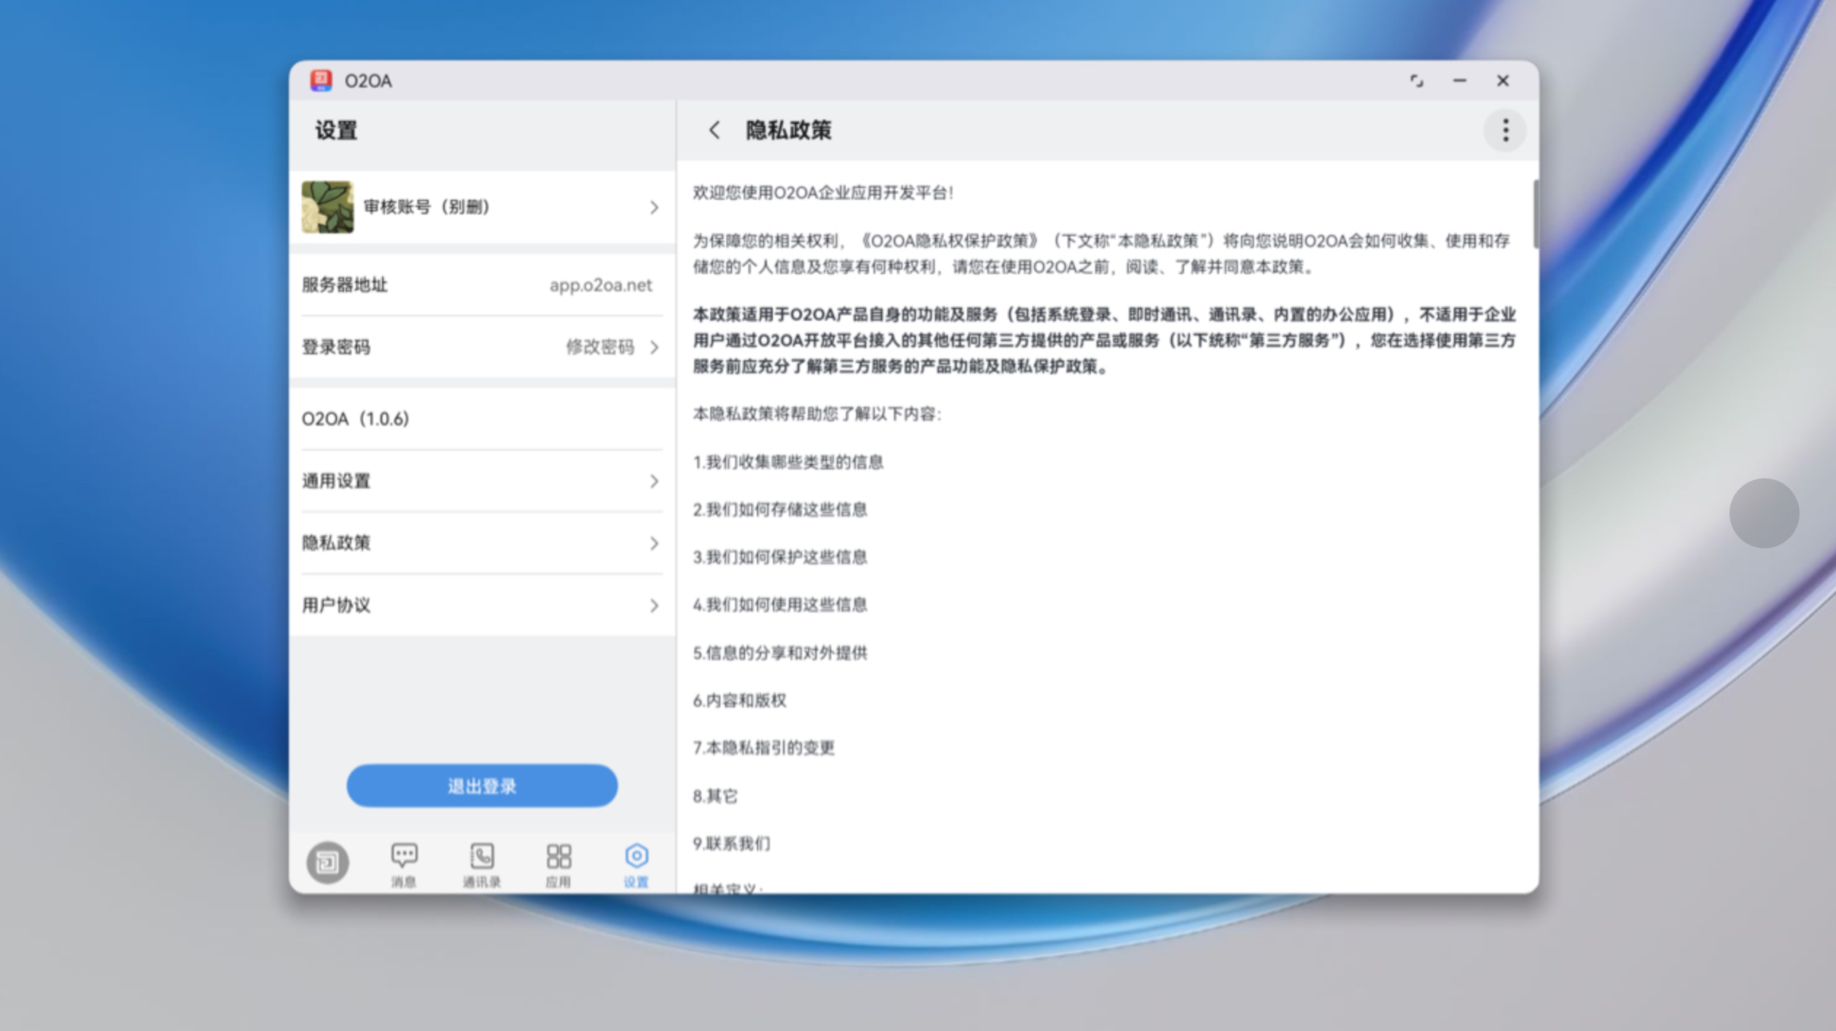Click the gray floating circle button
The image size is (1836, 1031).
click(1763, 513)
